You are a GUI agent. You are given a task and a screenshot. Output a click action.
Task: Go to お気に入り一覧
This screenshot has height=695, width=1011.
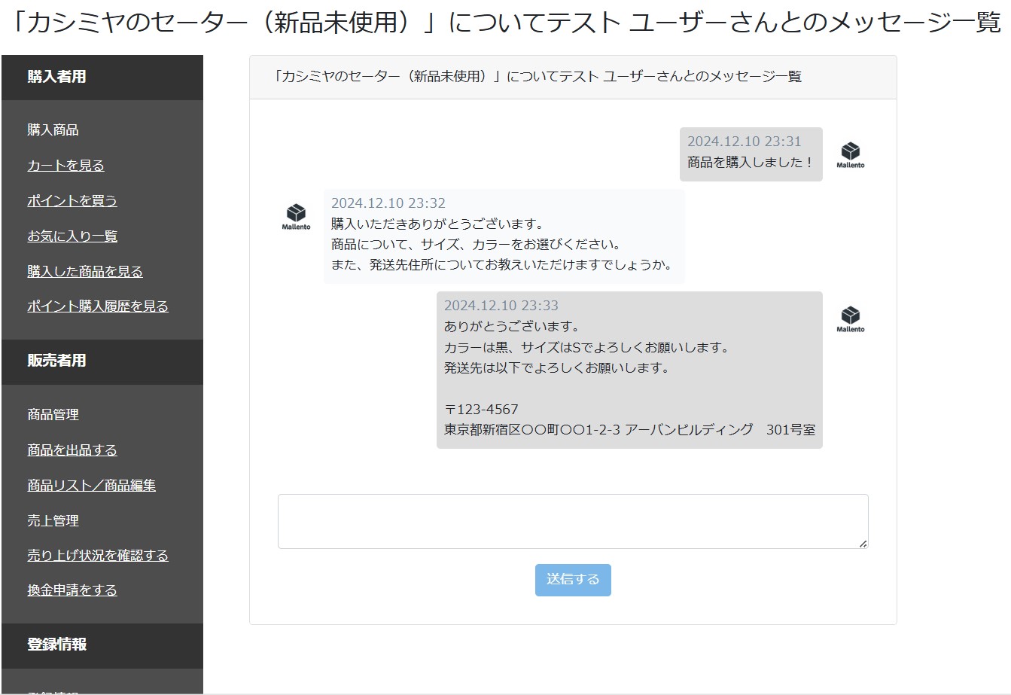pyautogui.click(x=72, y=236)
